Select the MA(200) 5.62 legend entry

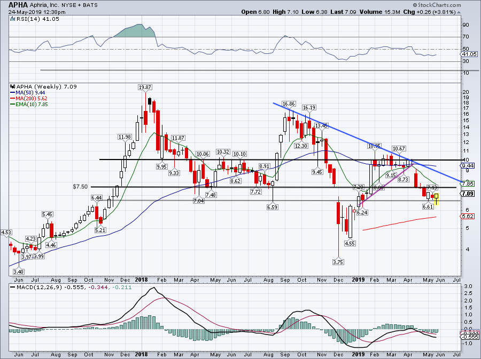[x=29, y=99]
